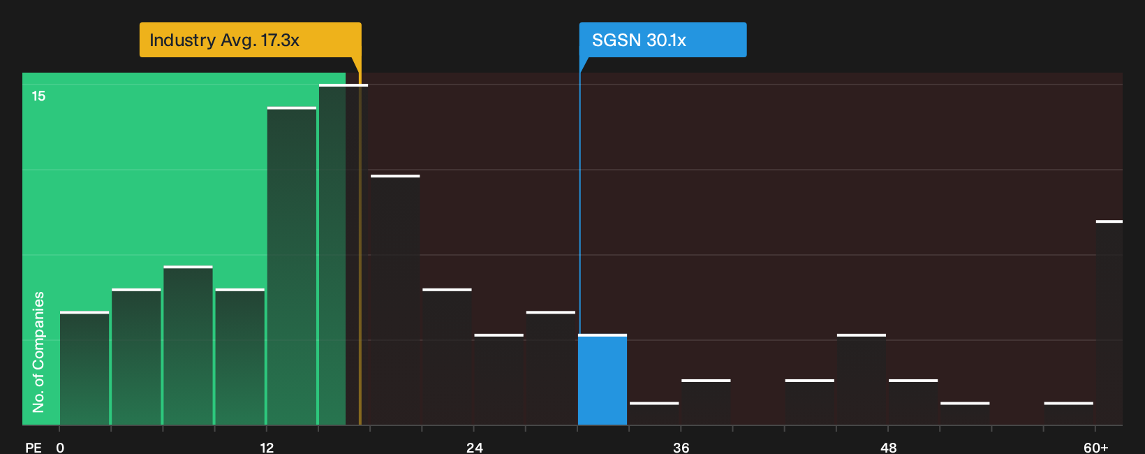This screenshot has width=1145, height=454.
Task: Click the first green bar at PE 0
Action: (84, 368)
